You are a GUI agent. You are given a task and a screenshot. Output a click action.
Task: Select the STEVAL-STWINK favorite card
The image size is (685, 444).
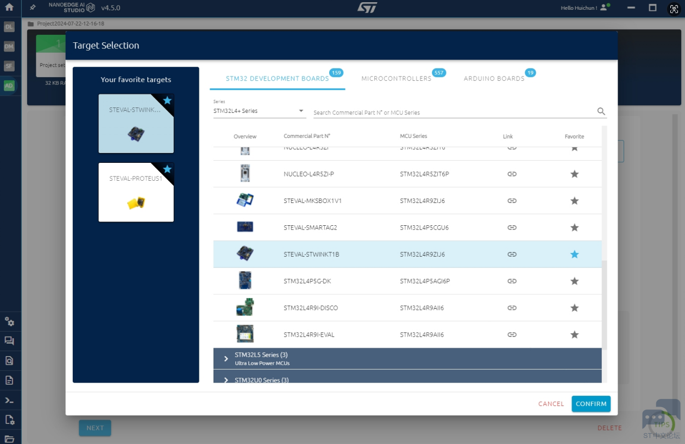click(136, 124)
